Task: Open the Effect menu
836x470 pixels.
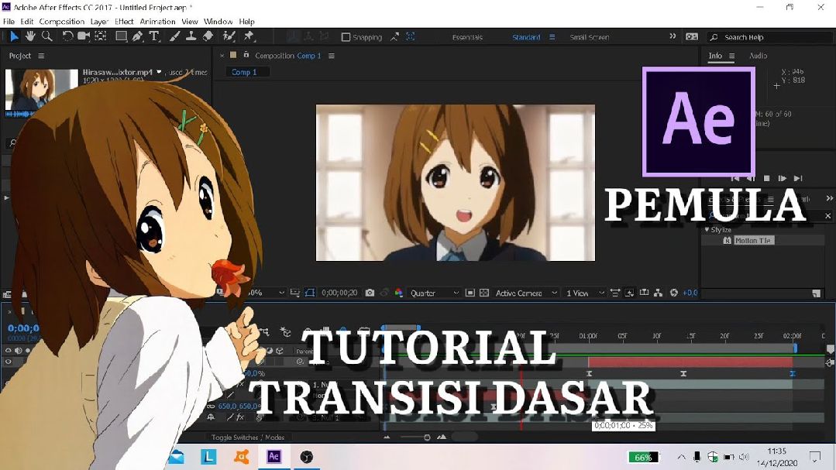Action: pos(124,22)
